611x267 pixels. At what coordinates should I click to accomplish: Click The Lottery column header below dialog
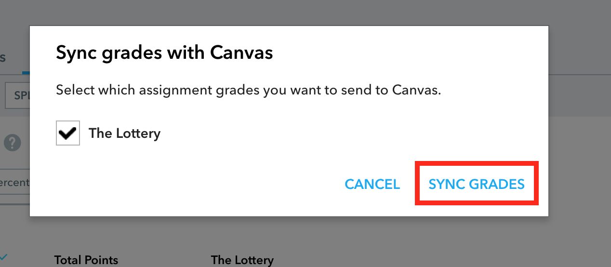pyautogui.click(x=242, y=260)
